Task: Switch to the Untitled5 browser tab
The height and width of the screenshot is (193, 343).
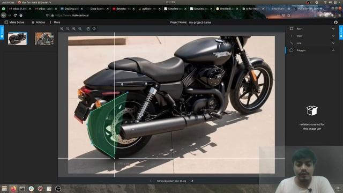Action: tap(227, 9)
